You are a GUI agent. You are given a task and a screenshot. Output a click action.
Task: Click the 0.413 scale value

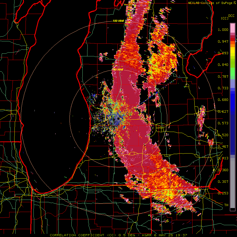tap(223, 158)
